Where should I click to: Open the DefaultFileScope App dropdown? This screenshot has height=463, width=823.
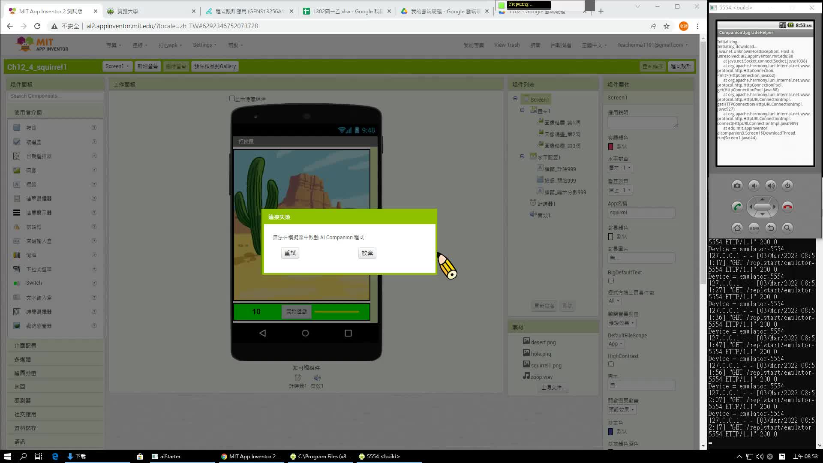615,344
